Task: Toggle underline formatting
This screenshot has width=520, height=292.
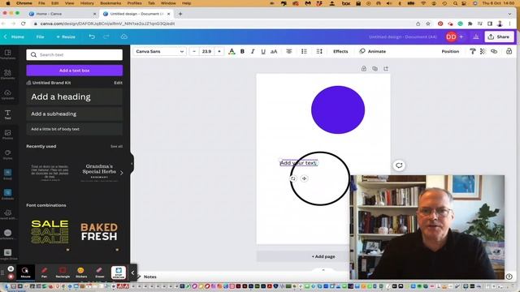Action: pos(263,51)
